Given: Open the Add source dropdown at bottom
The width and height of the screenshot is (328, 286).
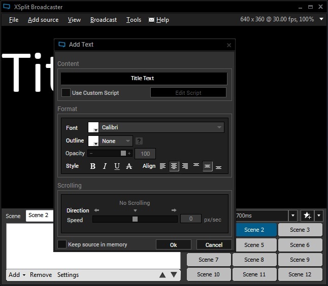Looking at the screenshot, I should tap(17, 275).
